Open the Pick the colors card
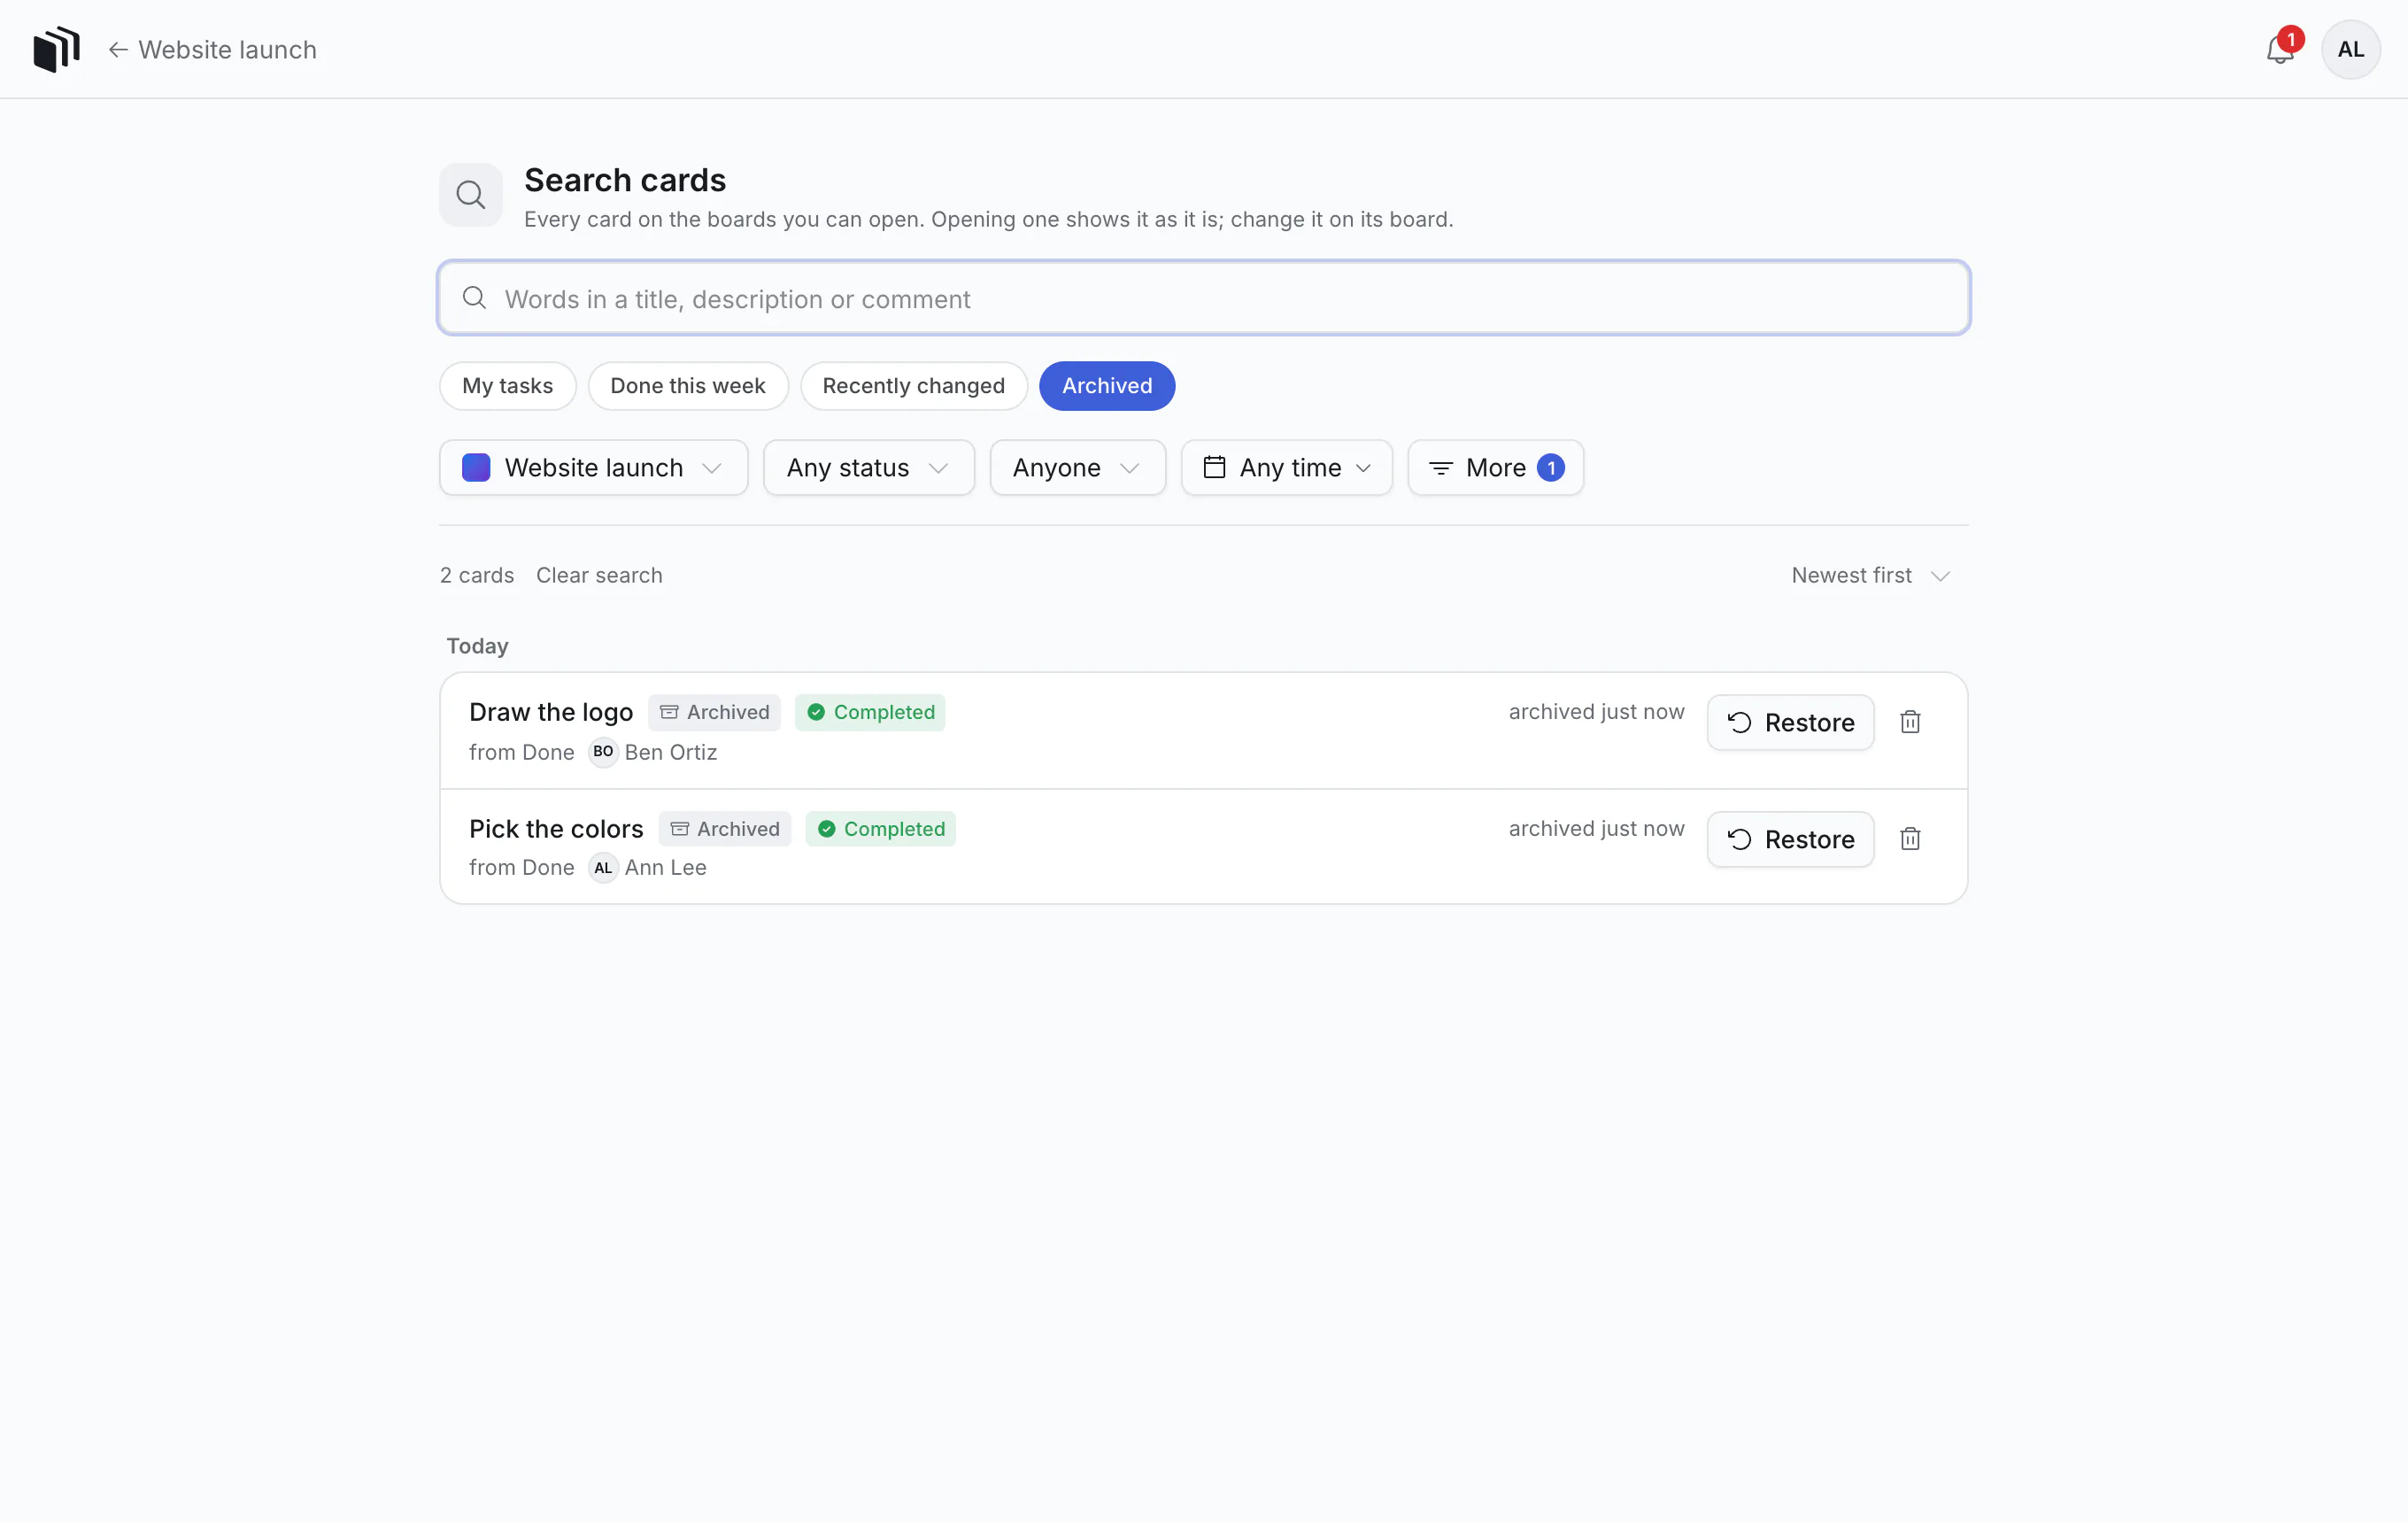The height and width of the screenshot is (1523, 2408). (x=556, y=828)
